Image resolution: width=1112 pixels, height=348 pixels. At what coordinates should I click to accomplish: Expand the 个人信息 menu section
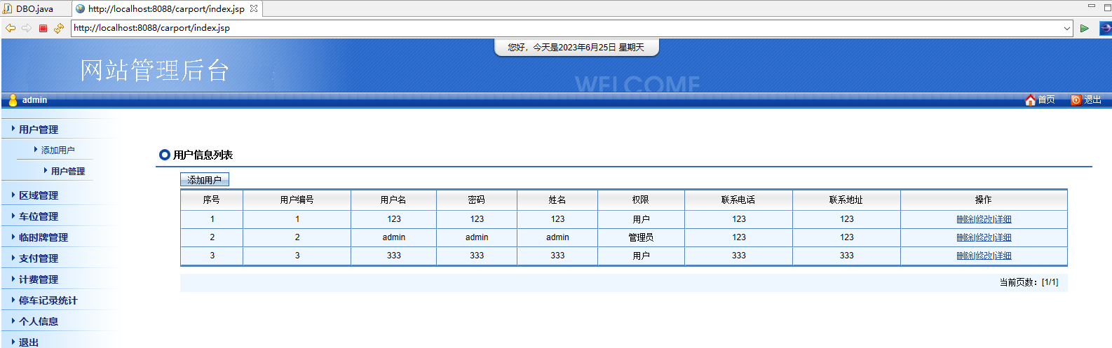click(39, 321)
